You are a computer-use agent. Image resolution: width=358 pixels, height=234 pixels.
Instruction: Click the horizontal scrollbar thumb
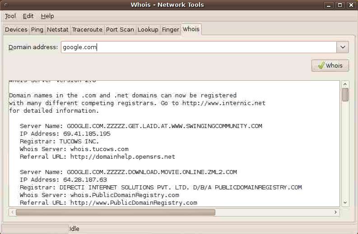pyautogui.click(x=116, y=212)
